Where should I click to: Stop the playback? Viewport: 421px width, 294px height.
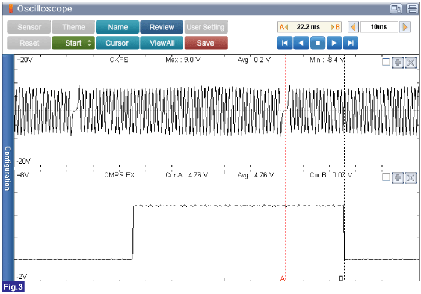point(318,43)
